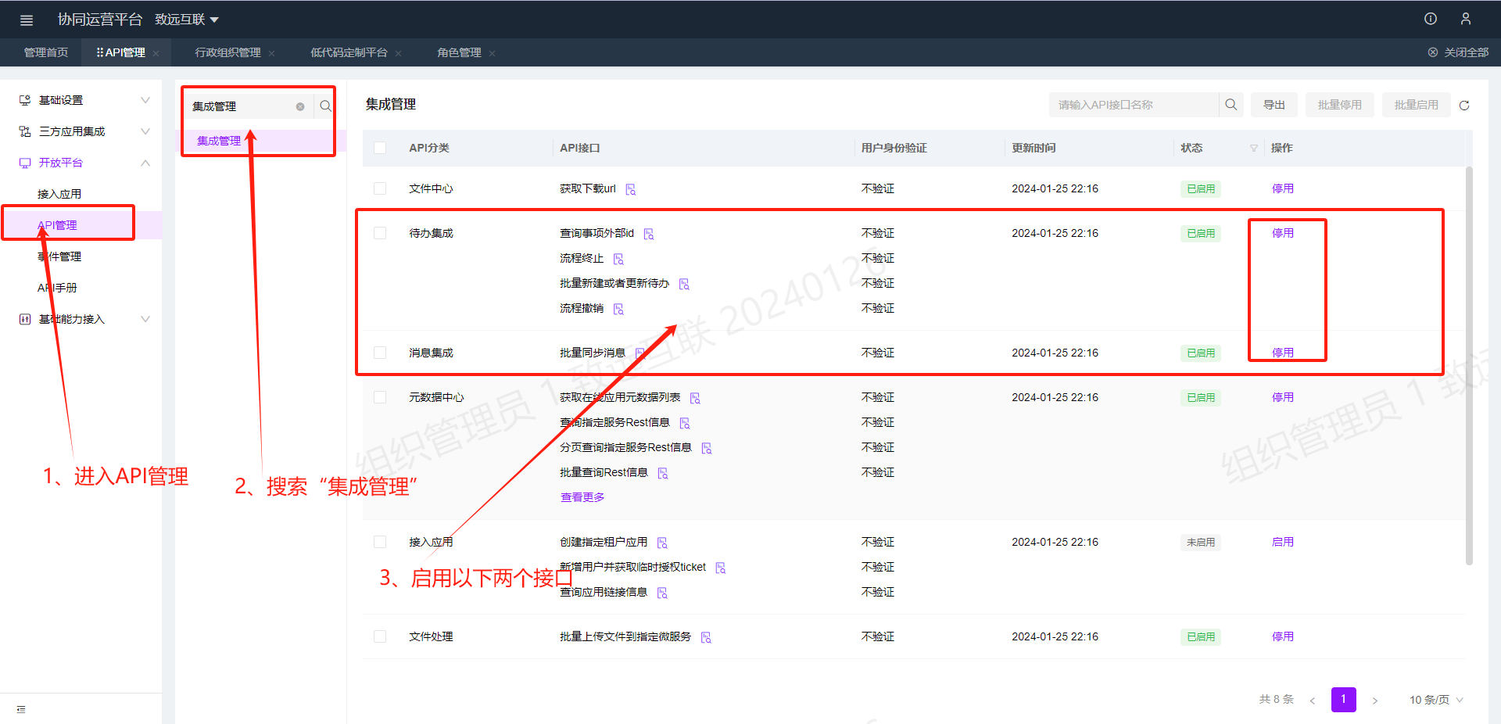Click search magnifier next to API name input

pos(1231,105)
